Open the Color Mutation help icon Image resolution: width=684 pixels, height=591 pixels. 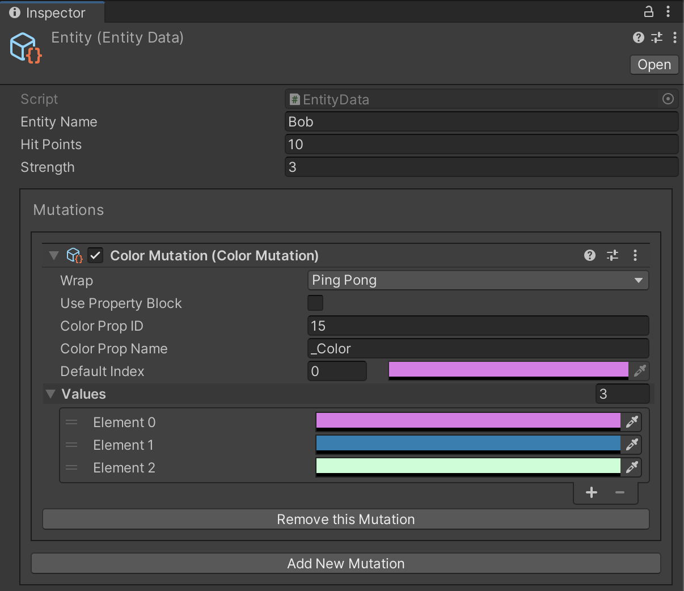(590, 255)
